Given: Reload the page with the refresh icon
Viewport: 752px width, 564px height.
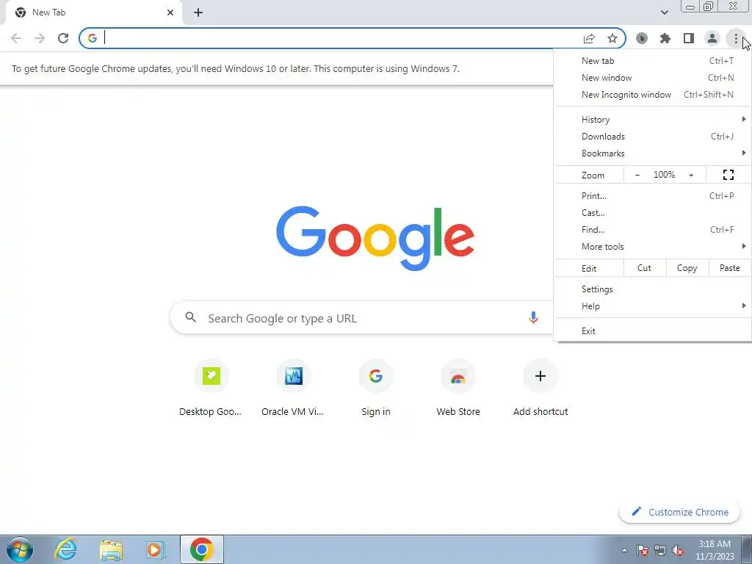Looking at the screenshot, I should [63, 38].
